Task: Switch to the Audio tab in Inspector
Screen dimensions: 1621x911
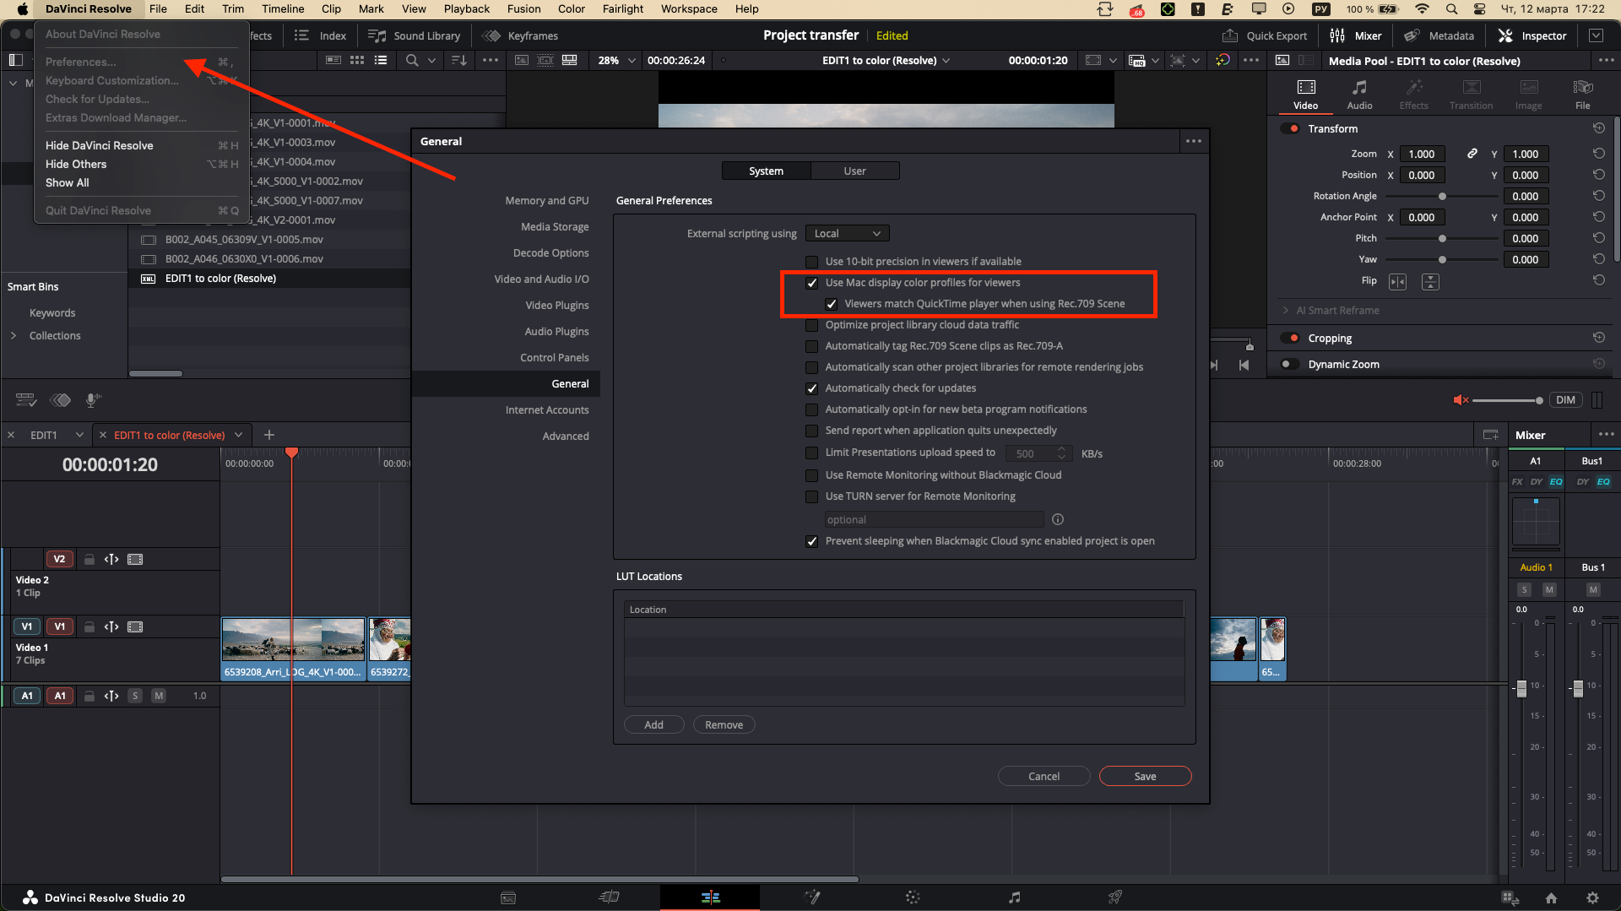Action: (x=1358, y=93)
